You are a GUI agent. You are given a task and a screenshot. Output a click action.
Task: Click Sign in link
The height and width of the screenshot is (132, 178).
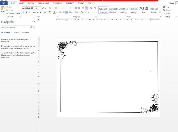(172, 3)
